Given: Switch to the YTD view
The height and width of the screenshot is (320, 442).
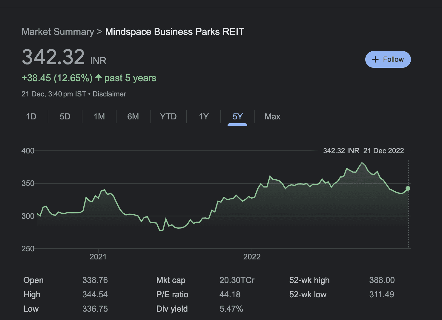Looking at the screenshot, I should (168, 116).
